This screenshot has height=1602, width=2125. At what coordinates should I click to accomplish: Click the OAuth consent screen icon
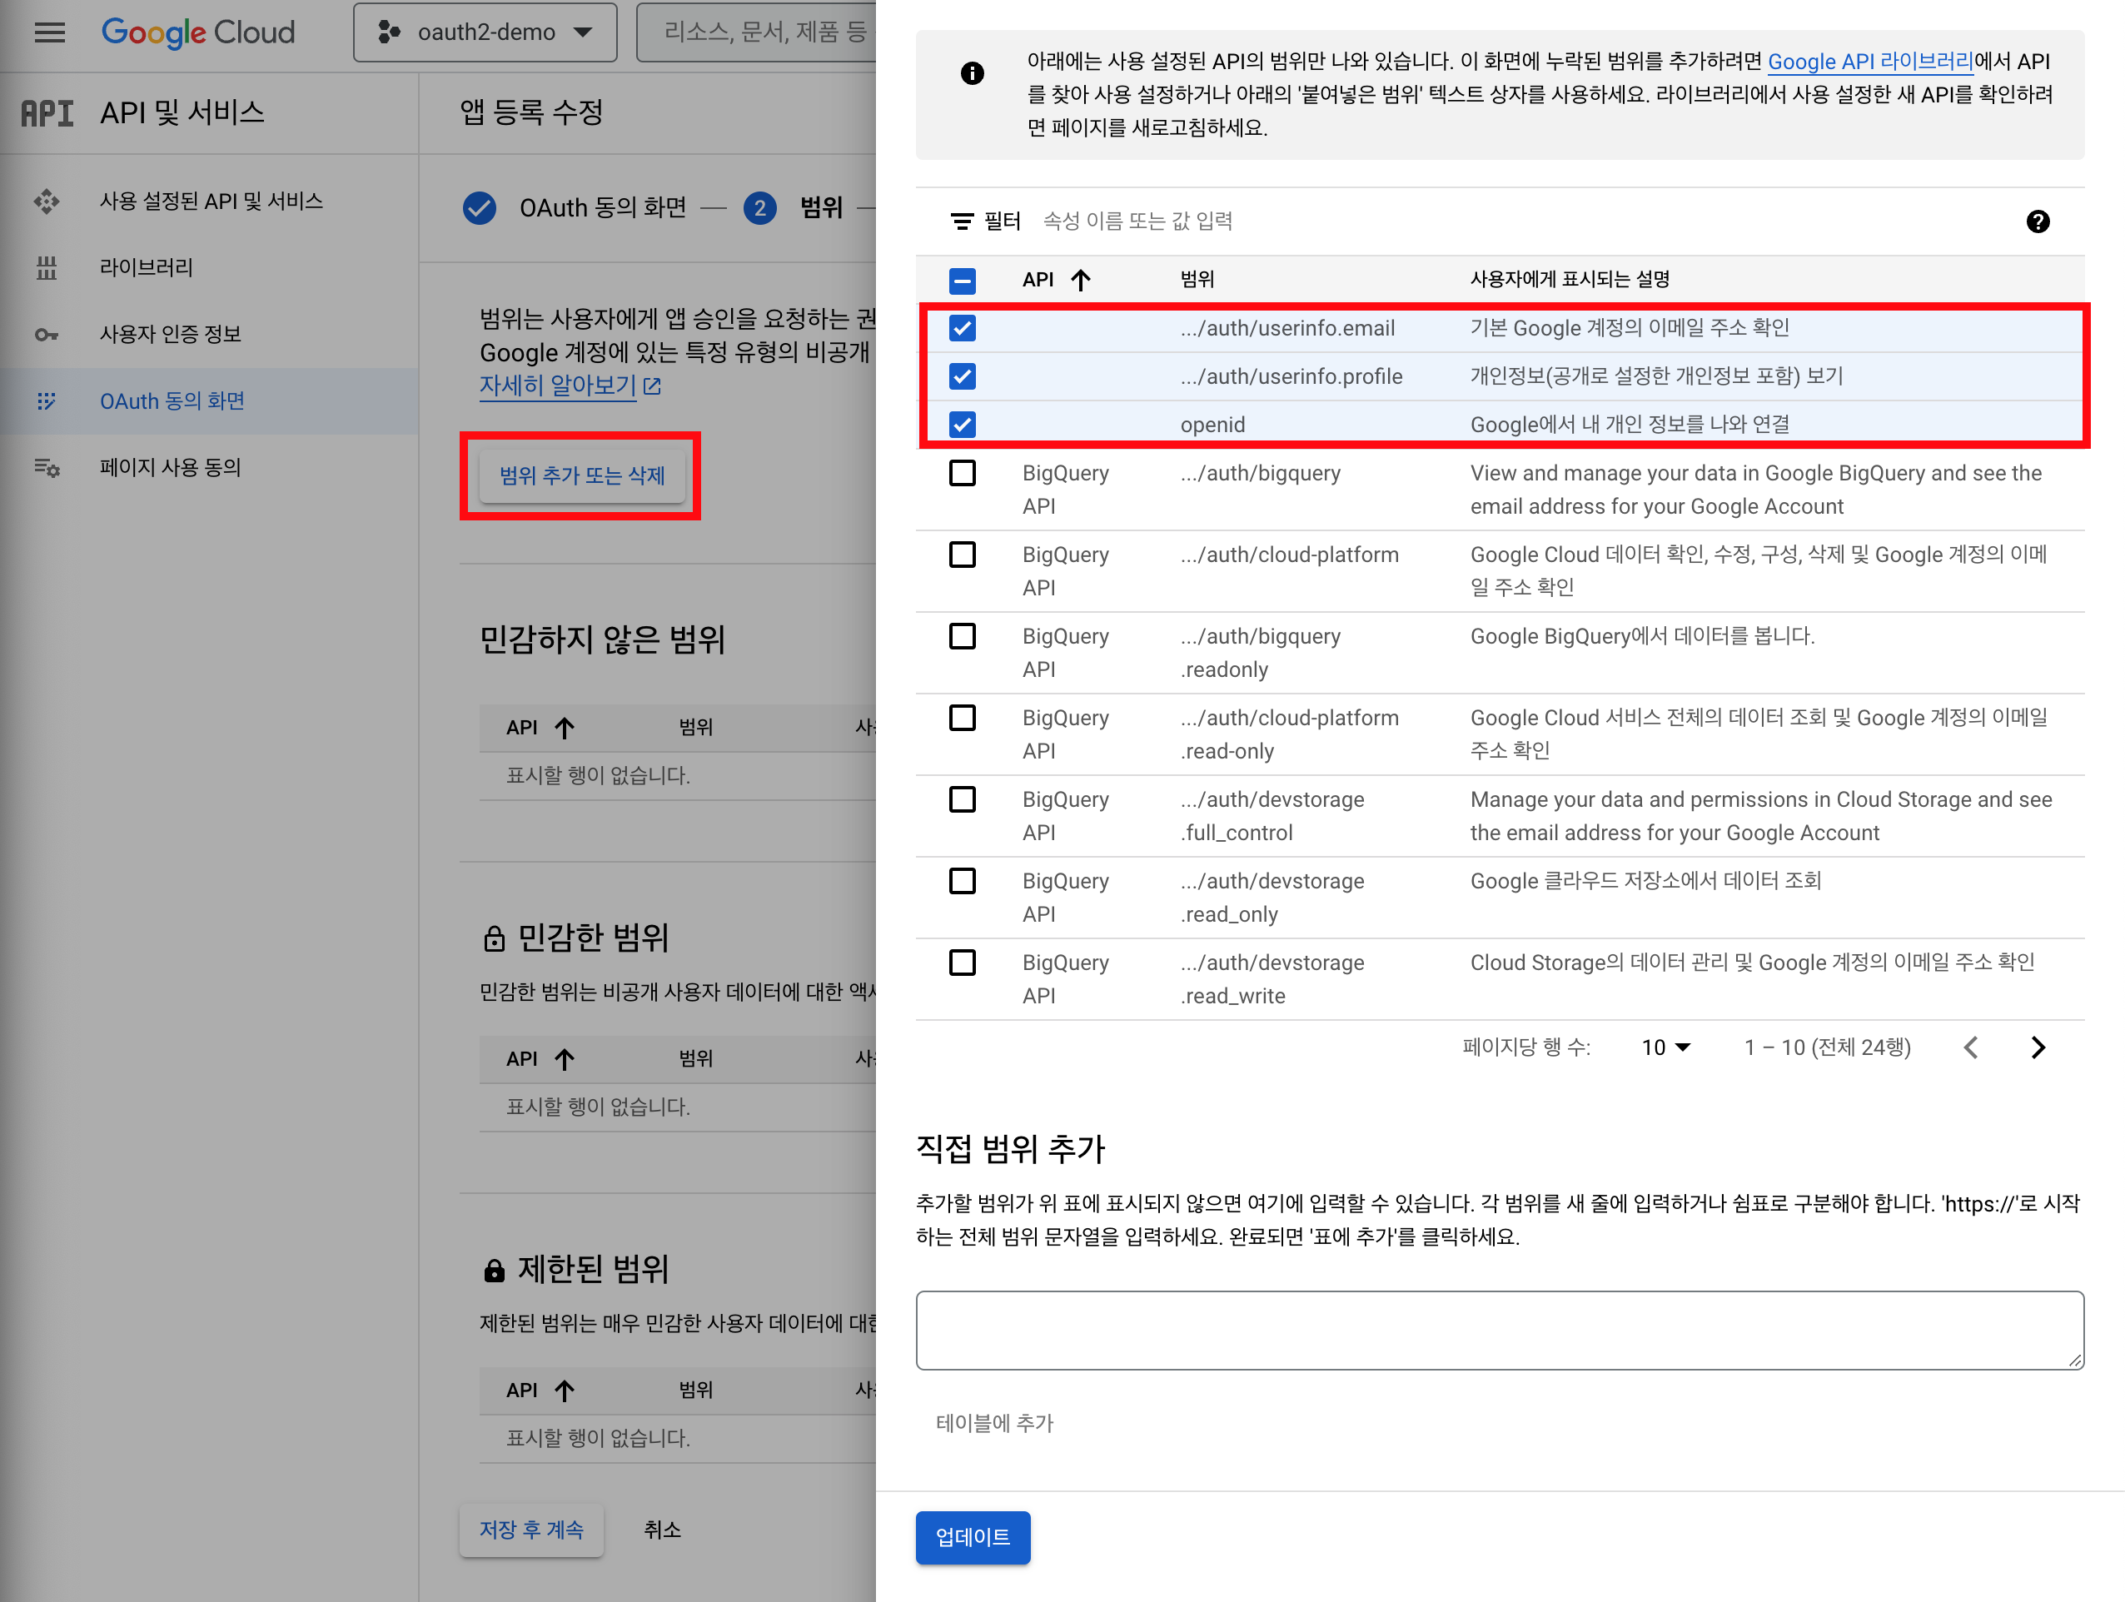pos(46,401)
